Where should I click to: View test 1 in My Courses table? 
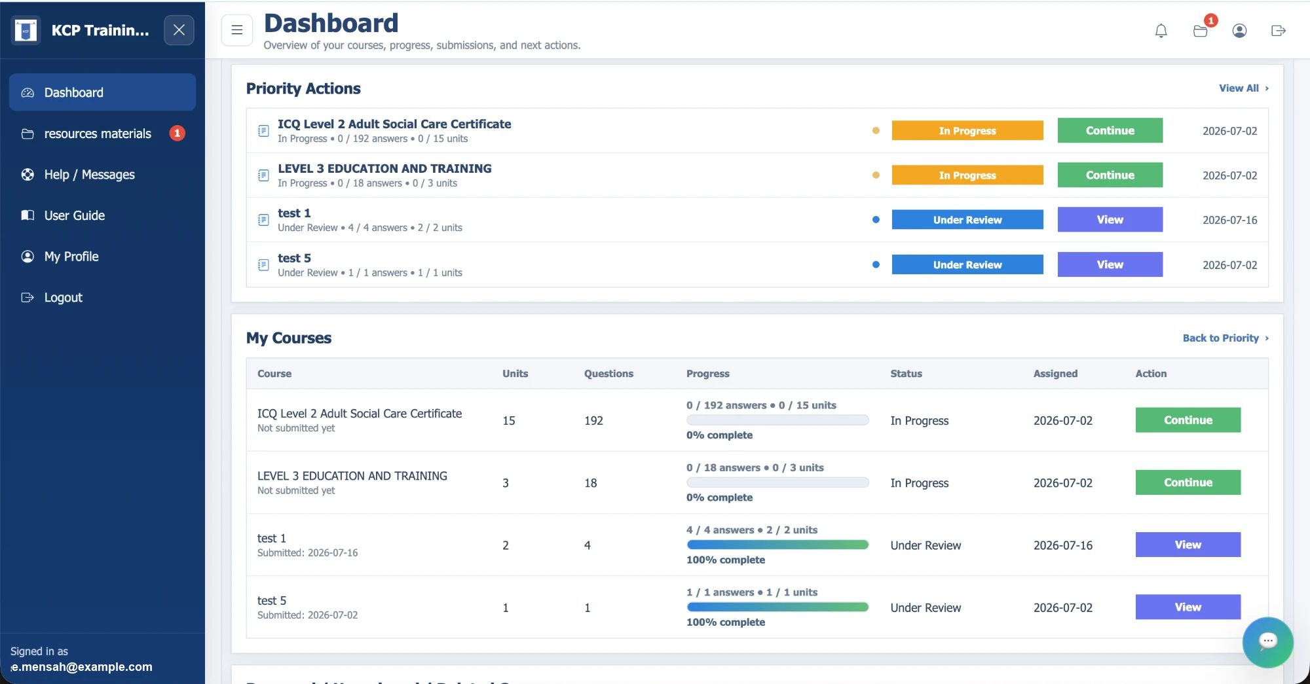click(1188, 545)
